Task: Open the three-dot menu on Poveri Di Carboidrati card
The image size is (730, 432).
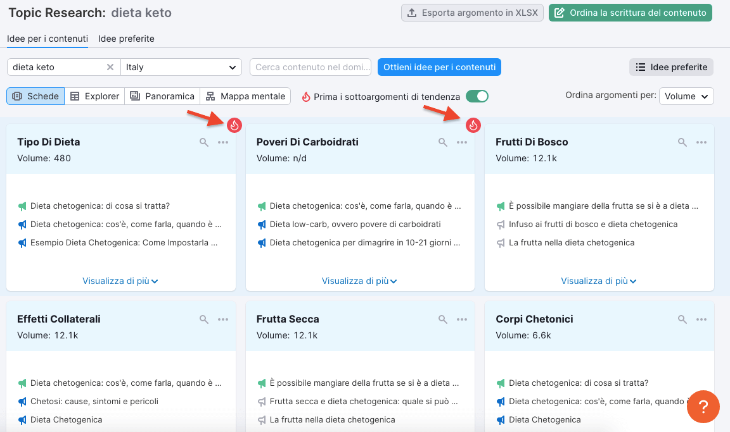Action: pyautogui.click(x=462, y=143)
